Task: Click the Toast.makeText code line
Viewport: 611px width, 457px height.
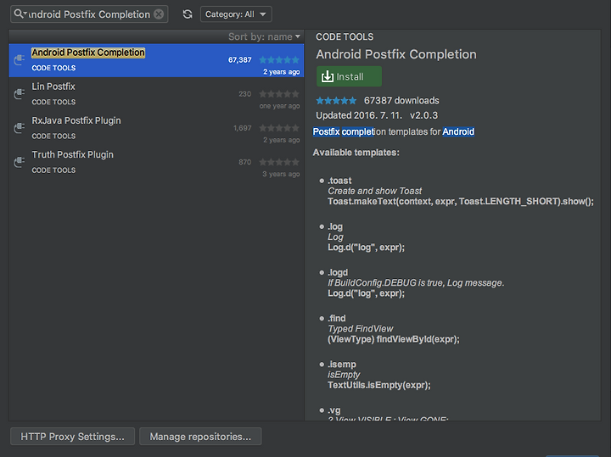Action: tap(461, 201)
